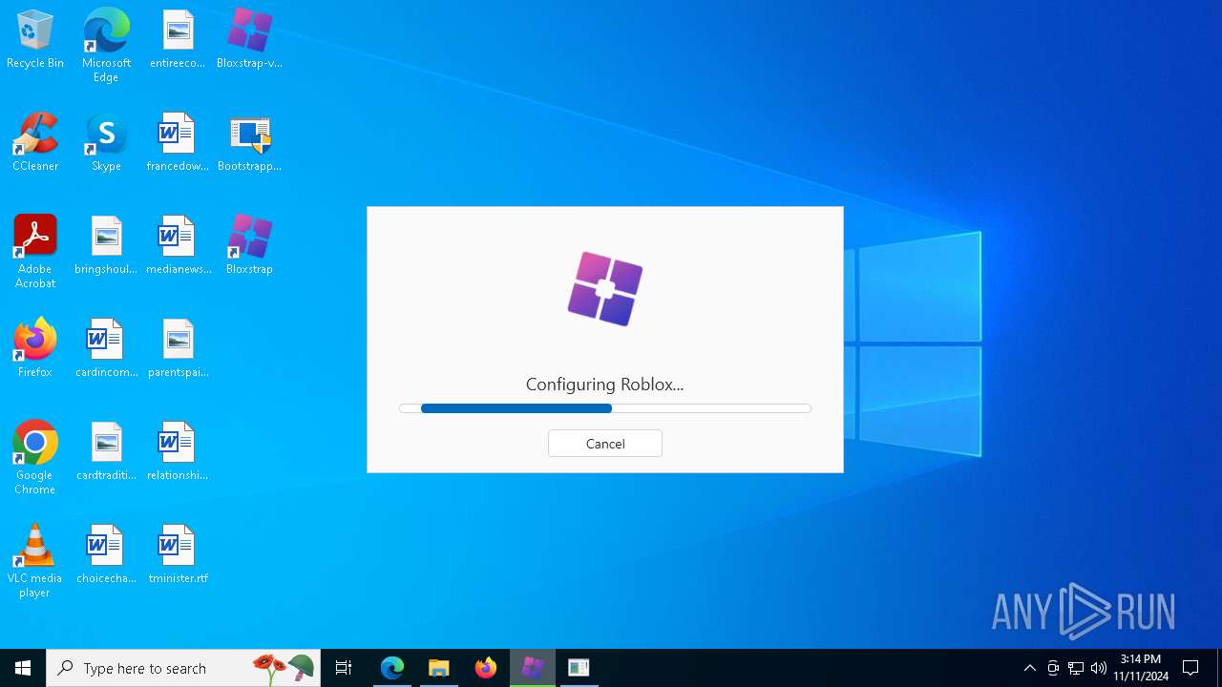Screen dimensions: 1222x687
Task: Select the parentspai... image file
Action: coord(178,348)
